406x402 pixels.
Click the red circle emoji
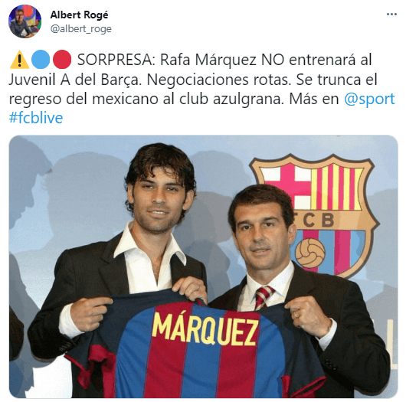62,60
